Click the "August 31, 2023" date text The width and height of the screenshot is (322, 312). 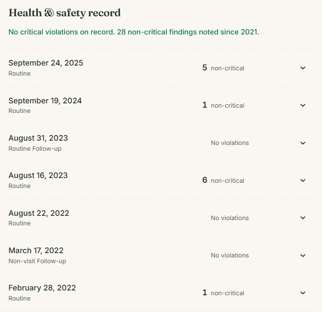(38, 138)
